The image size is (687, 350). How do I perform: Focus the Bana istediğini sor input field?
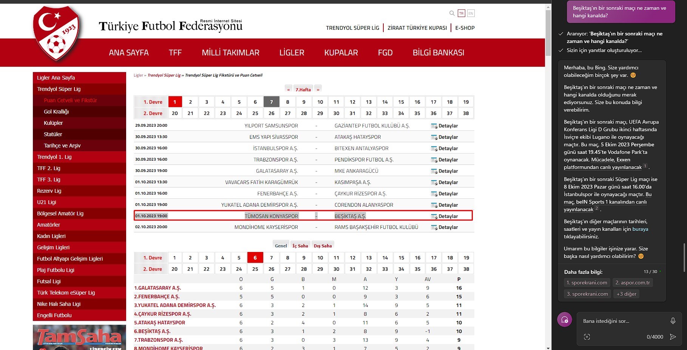tap(623, 321)
